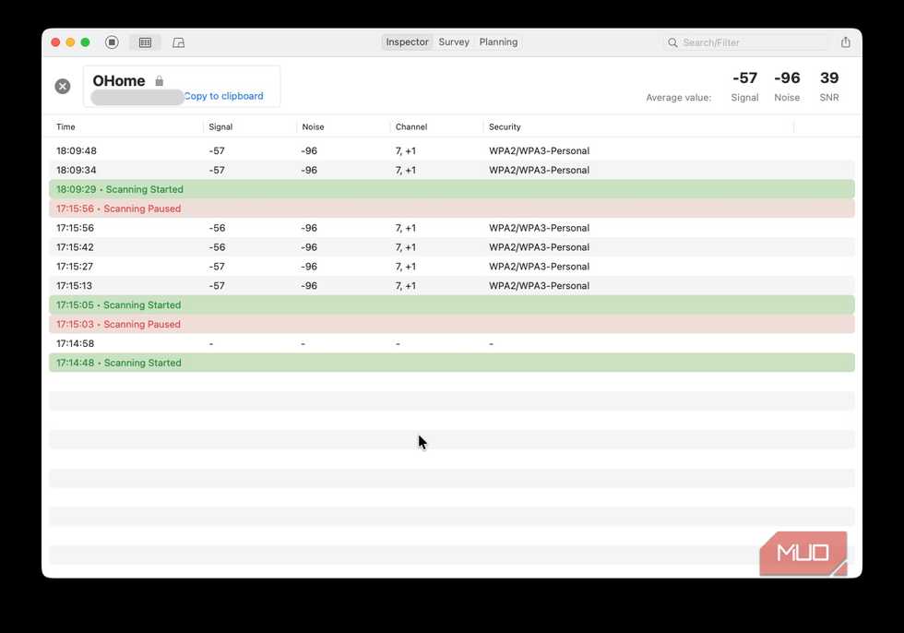
Task: Click the search magnifier icon
Action: [672, 42]
